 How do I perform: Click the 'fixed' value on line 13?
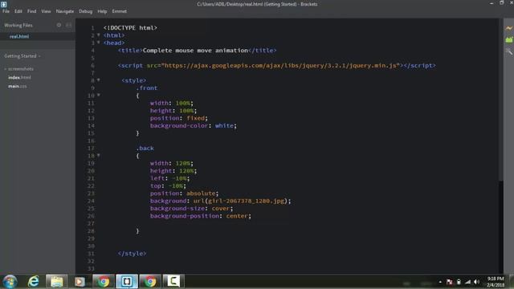(x=196, y=118)
